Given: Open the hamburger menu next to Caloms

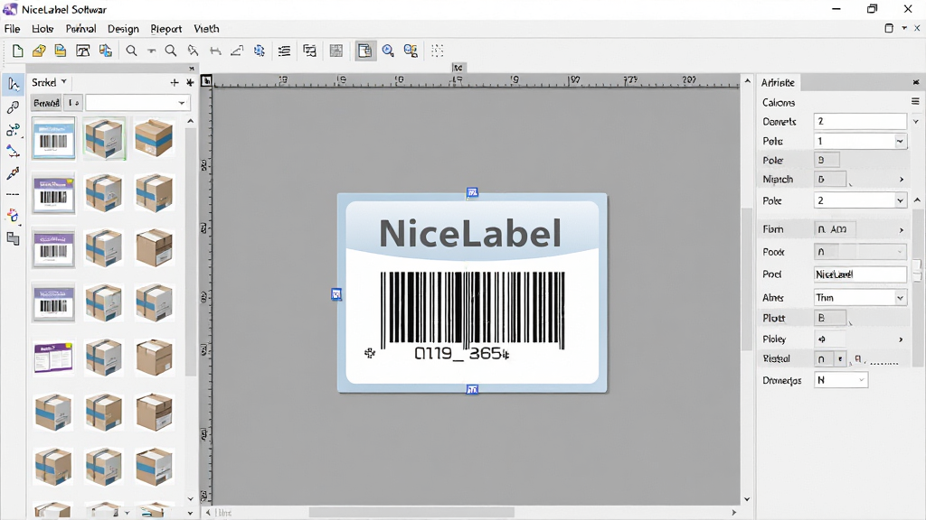Looking at the screenshot, I should (915, 101).
